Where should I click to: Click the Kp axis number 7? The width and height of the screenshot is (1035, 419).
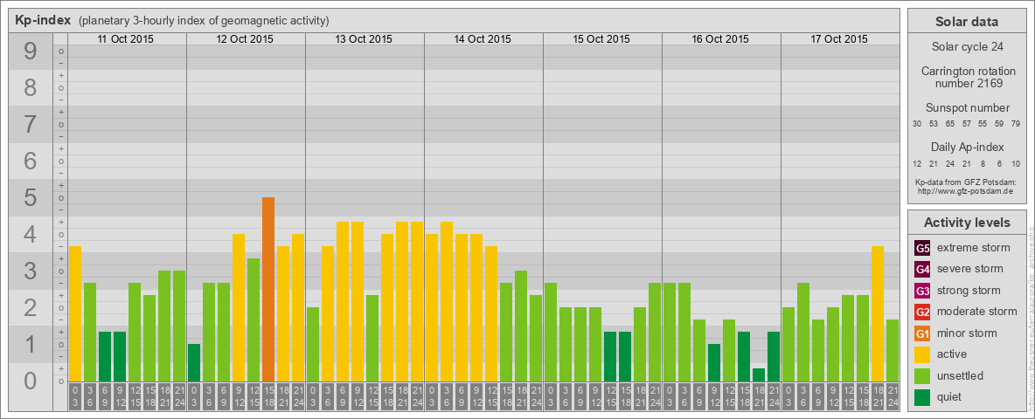coord(31,125)
